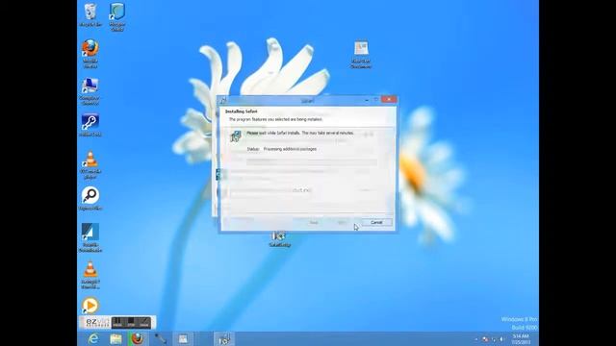Open the Hotspot Shield desktop shortcut
The image size is (616, 346).
coord(117,16)
